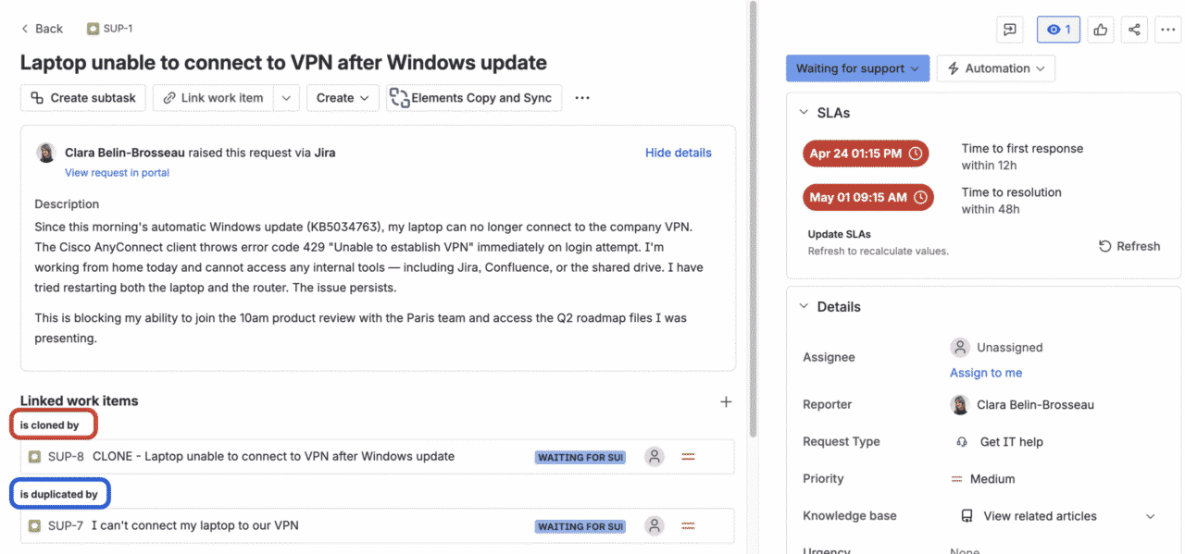This screenshot has height=554, width=1185.
Task: Click the SUP-7 issue type icon
Action: (x=34, y=526)
